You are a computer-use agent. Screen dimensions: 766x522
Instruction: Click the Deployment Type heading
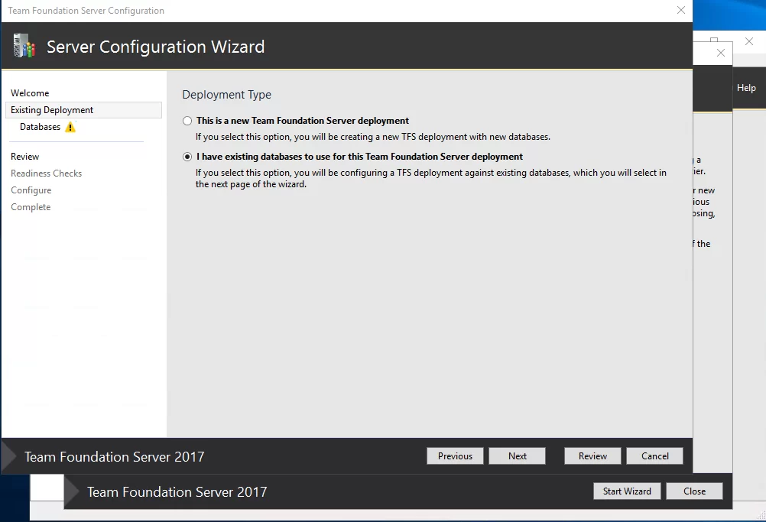[x=227, y=95]
